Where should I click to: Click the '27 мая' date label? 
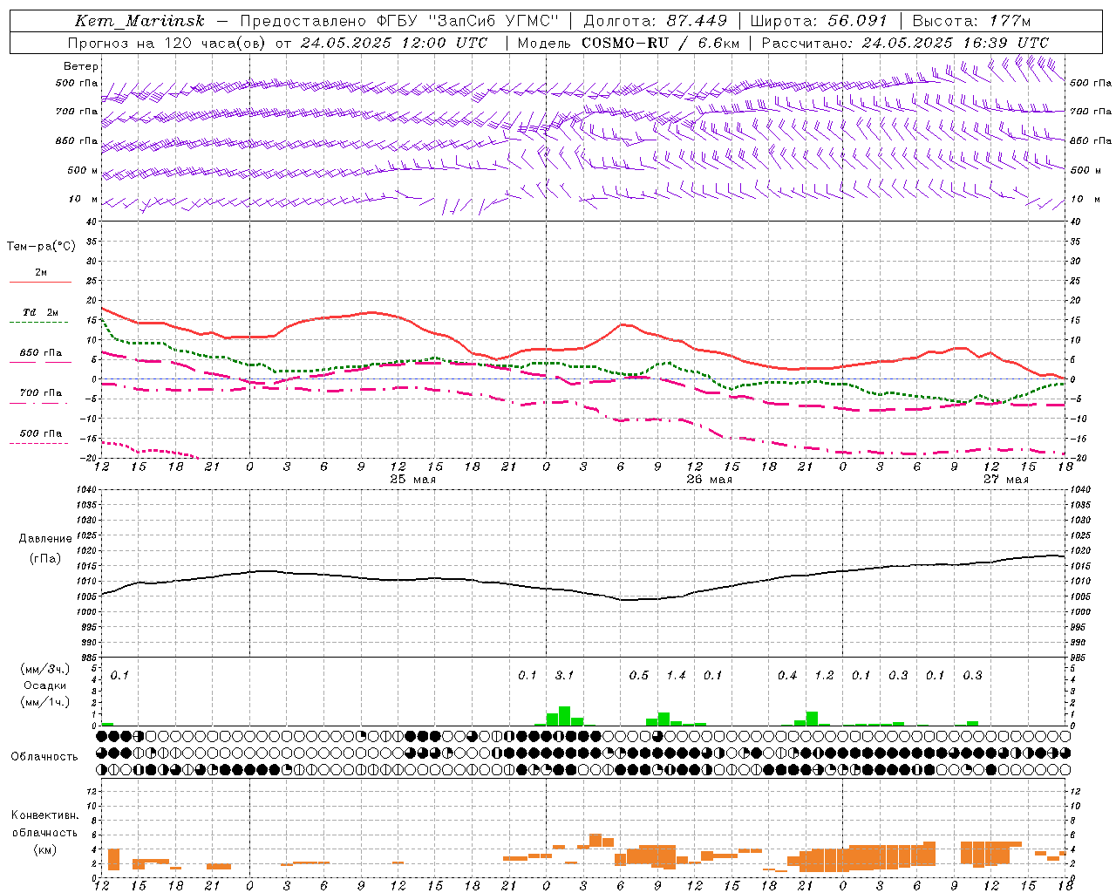1005,480
